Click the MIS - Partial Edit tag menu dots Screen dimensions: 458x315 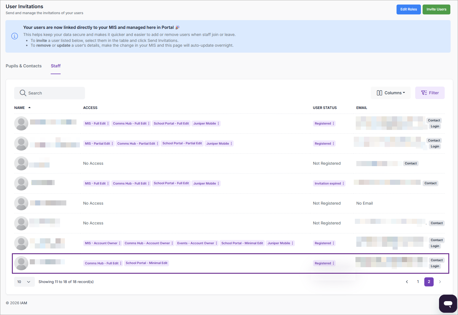tap(112, 144)
